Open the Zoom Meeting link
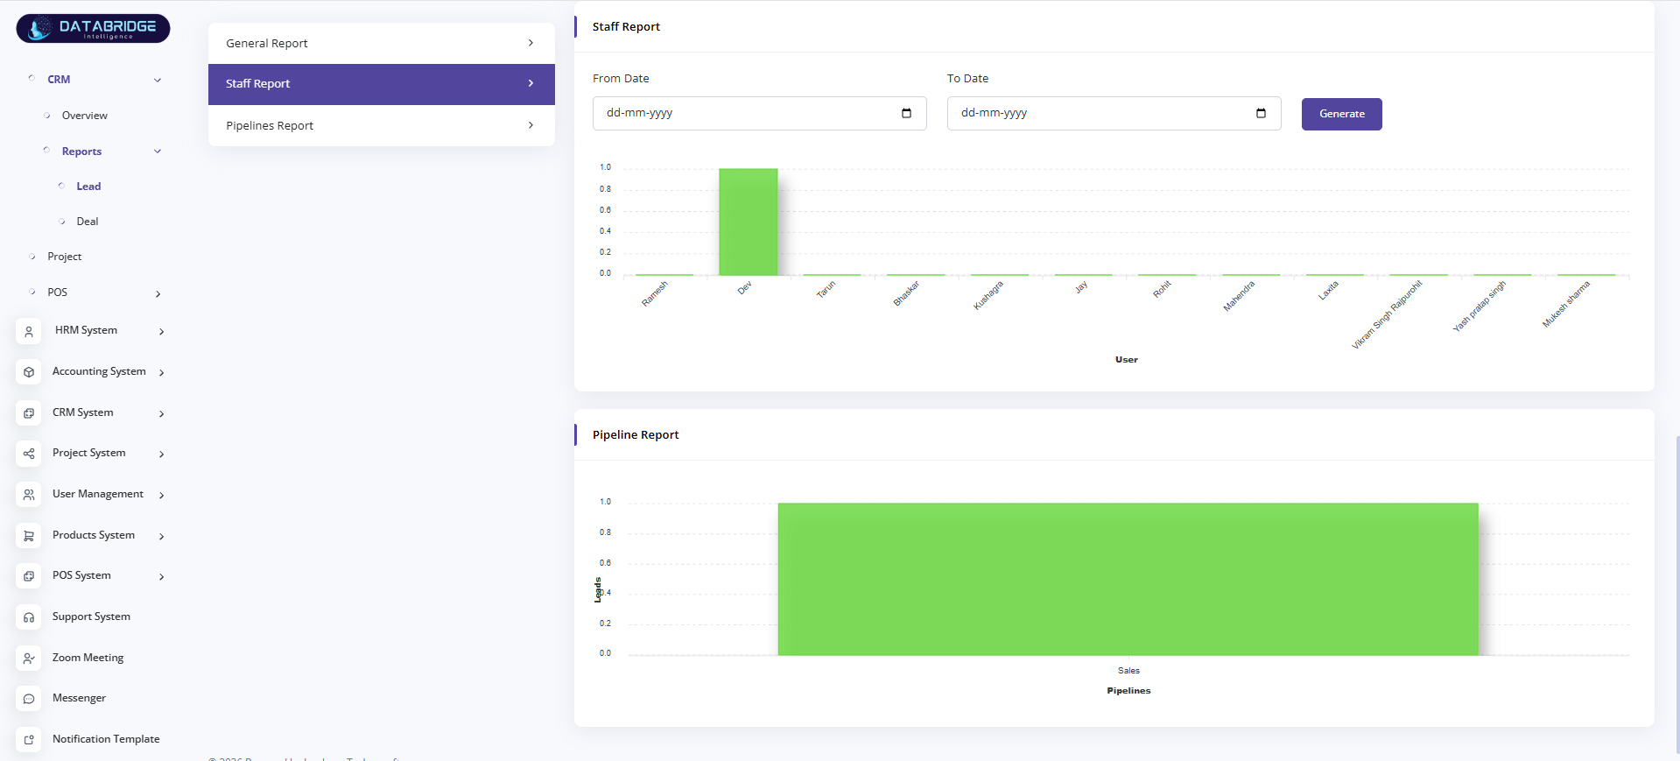The image size is (1680, 761). [88, 658]
